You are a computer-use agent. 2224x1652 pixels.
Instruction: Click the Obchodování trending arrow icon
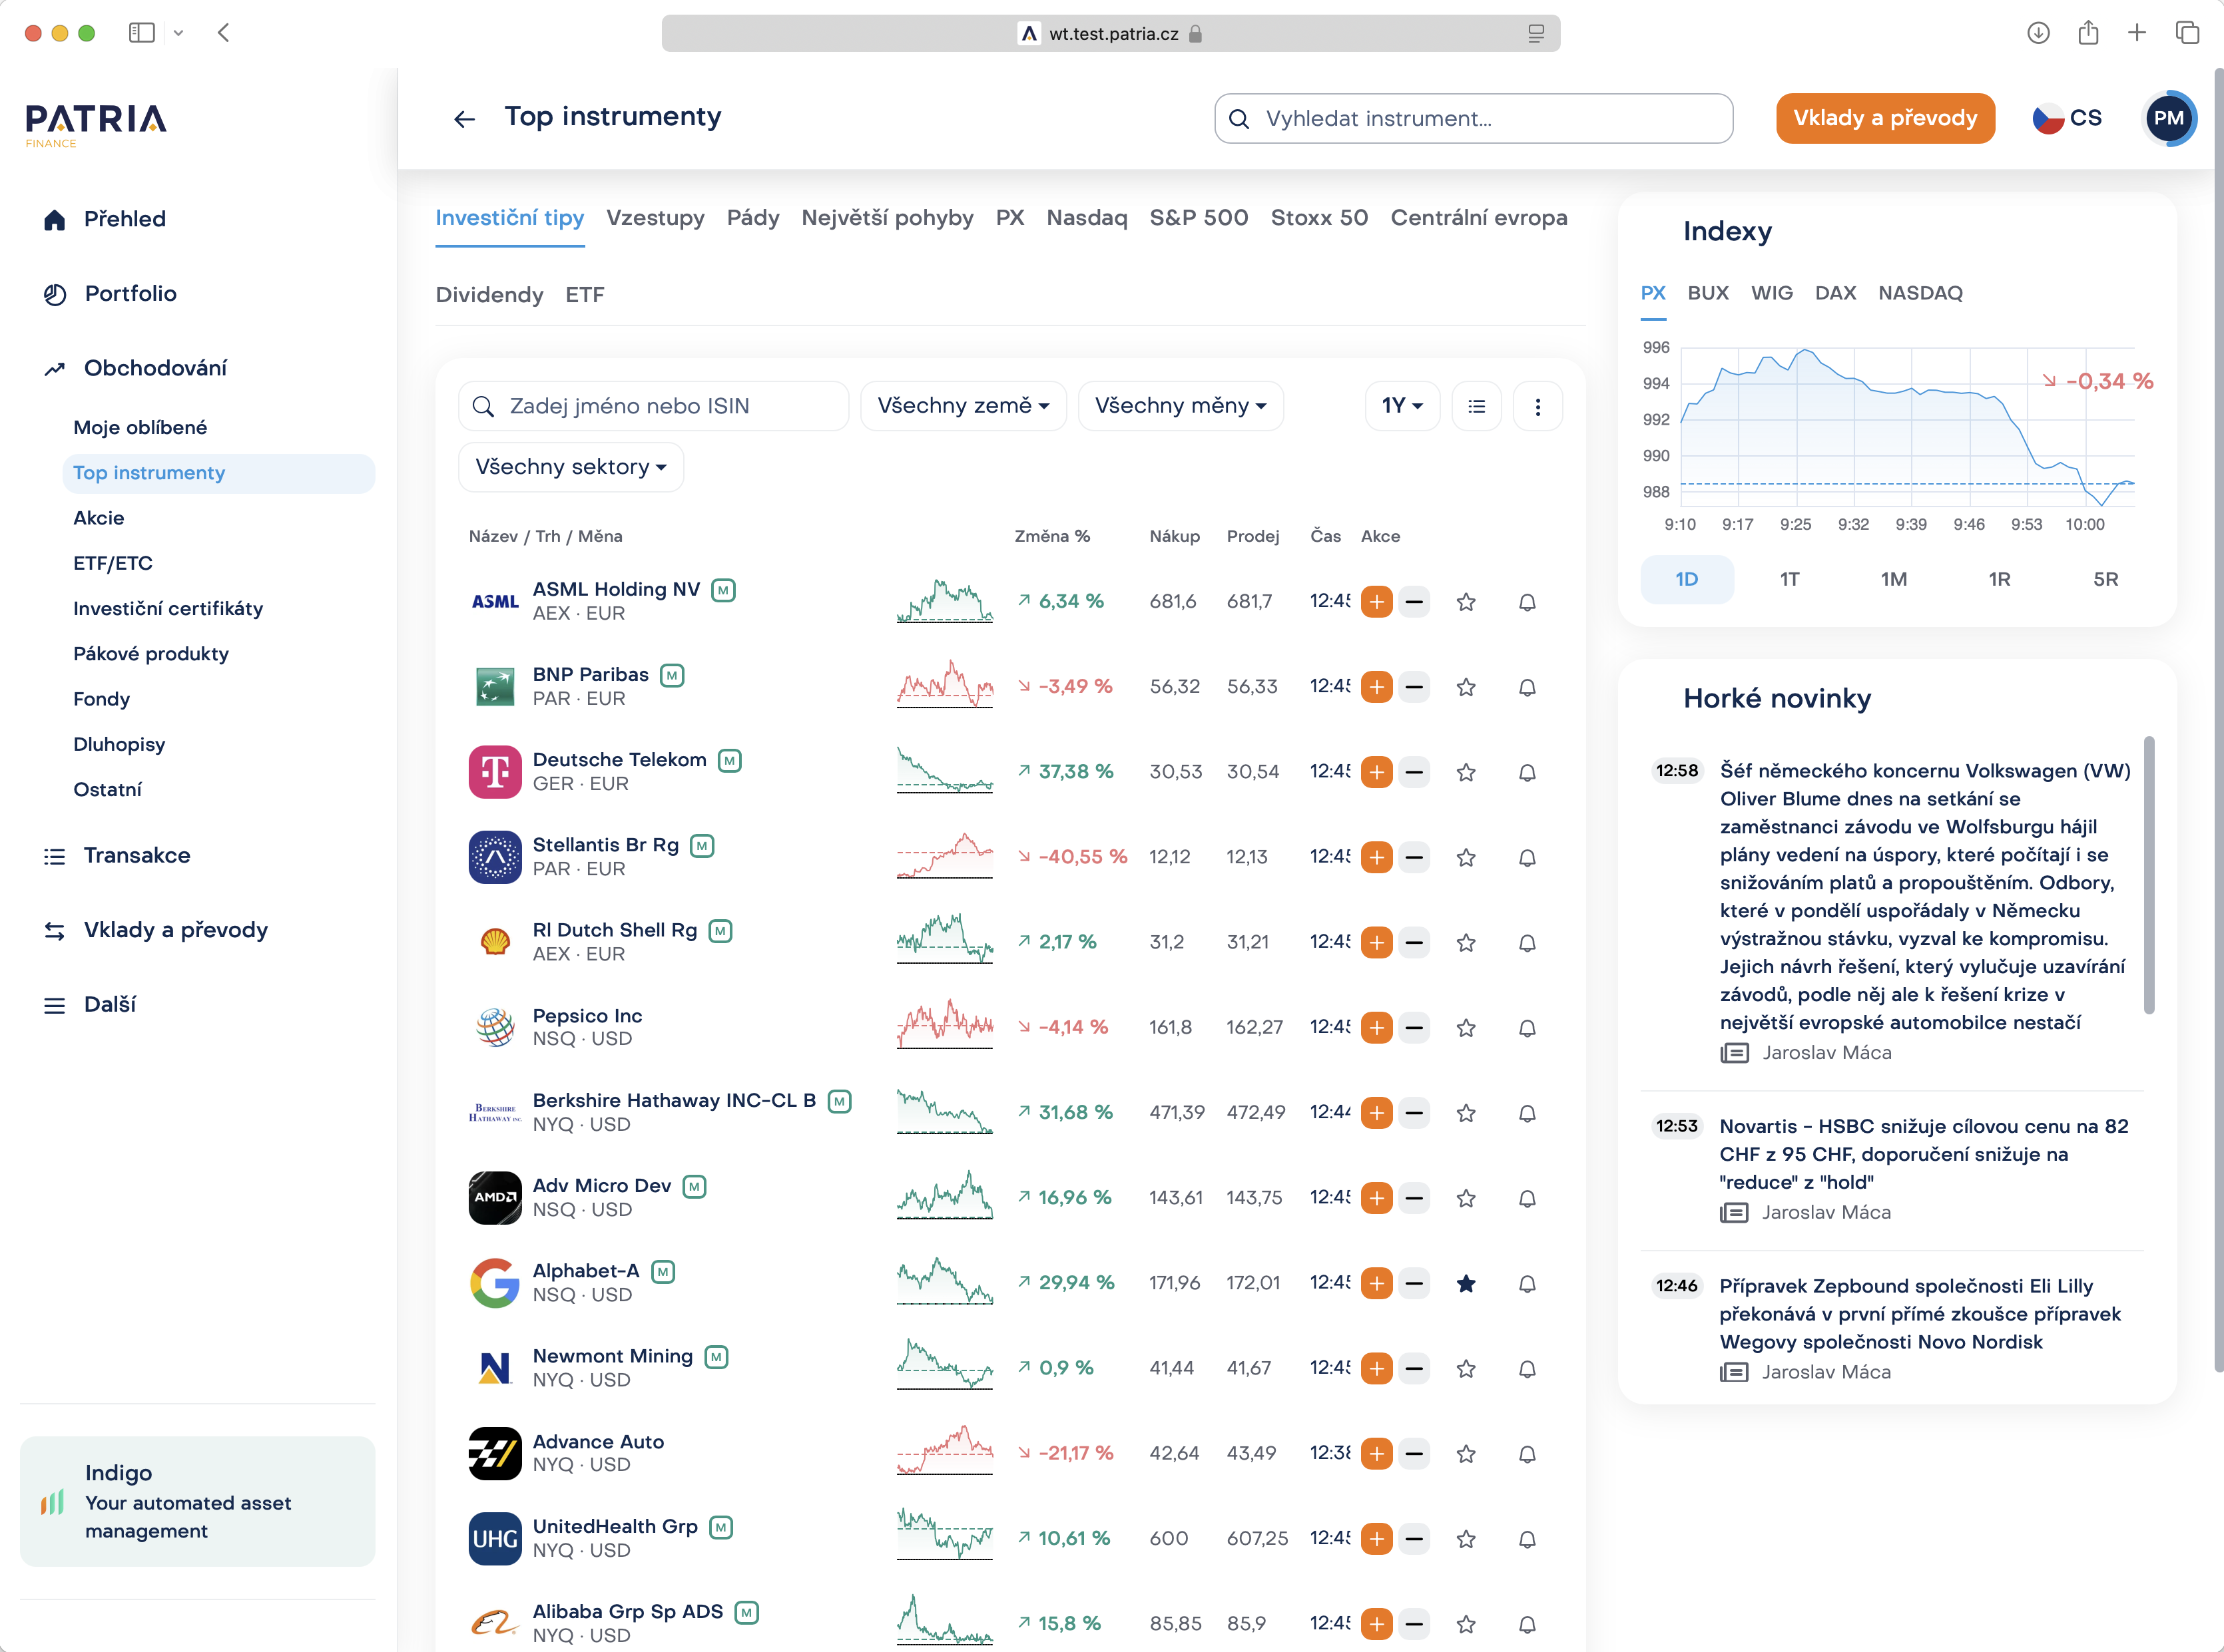[55, 368]
